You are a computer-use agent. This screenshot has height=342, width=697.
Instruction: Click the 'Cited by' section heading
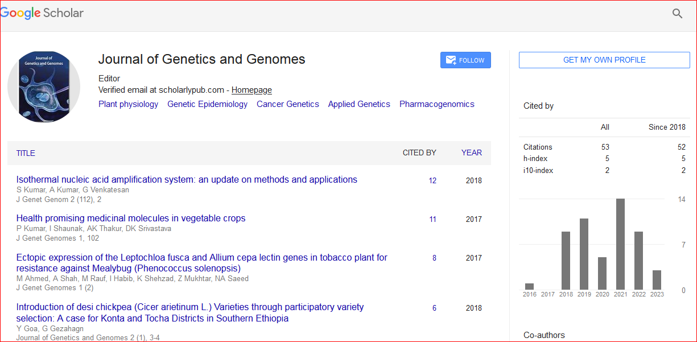(x=538, y=106)
